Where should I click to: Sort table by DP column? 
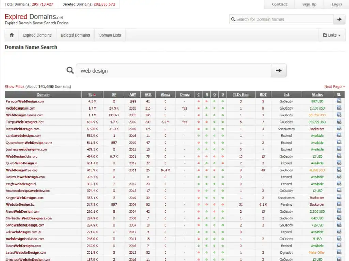point(114,95)
